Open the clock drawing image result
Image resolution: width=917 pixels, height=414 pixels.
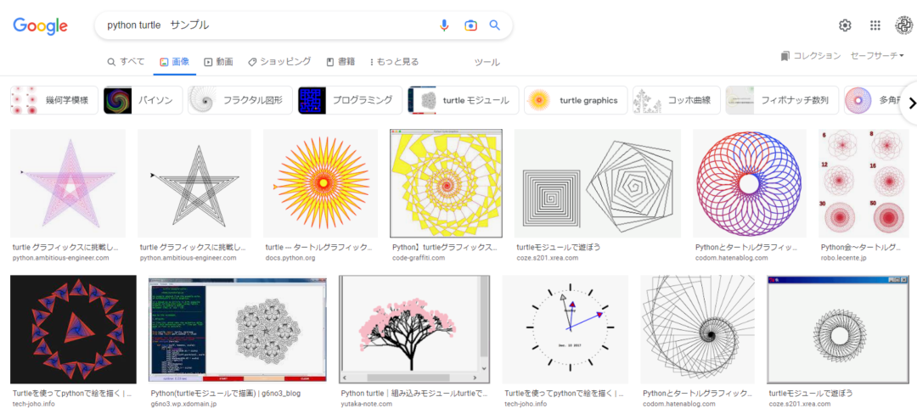(565, 329)
